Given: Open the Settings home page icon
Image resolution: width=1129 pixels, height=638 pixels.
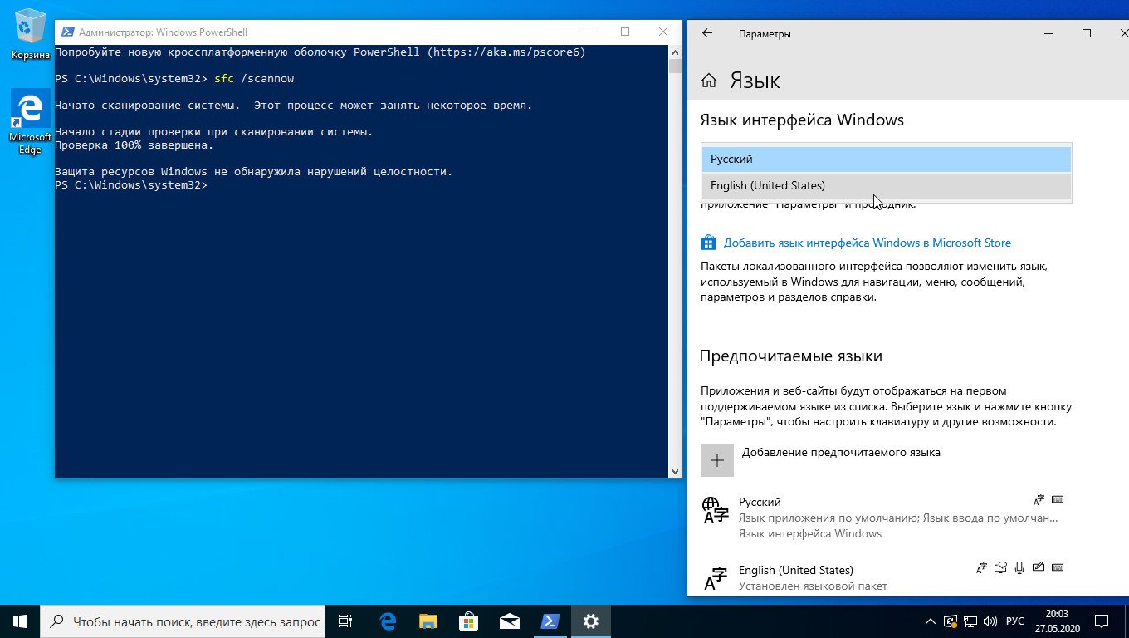Looking at the screenshot, I should [709, 81].
